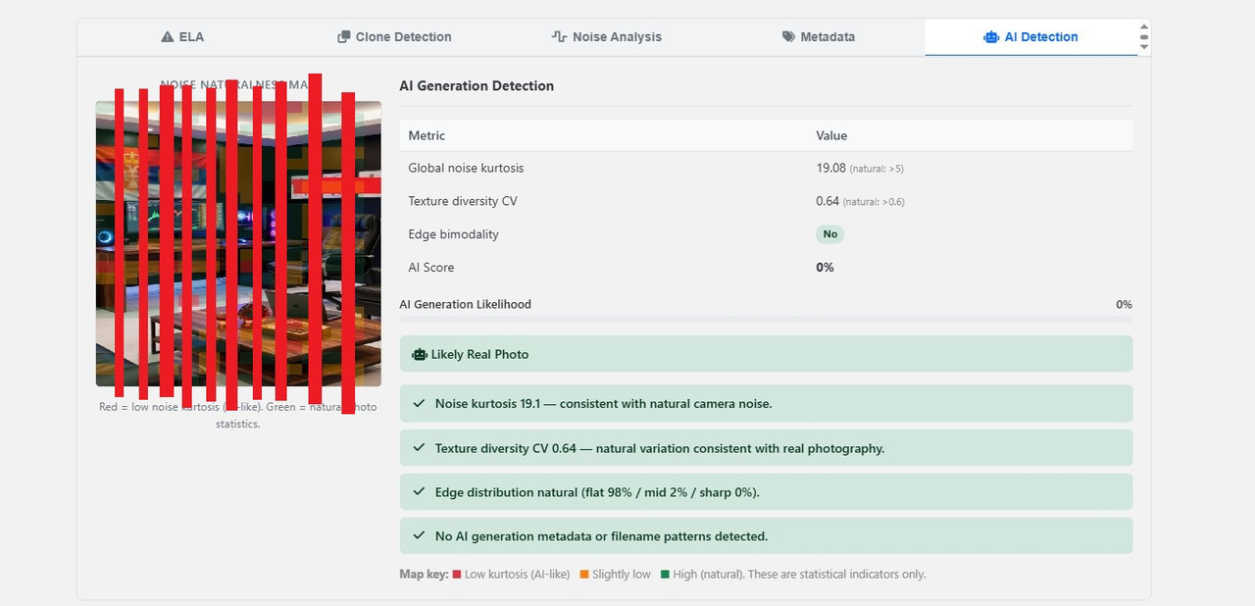Click the AI Generation Likelihood progress bar
1255x606 pixels.
(766, 320)
